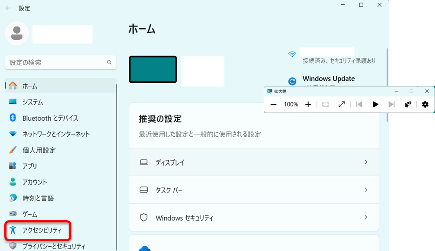435x251 pixels.
Task: Expand the ディスプレイ recommended setting
Action: pyautogui.click(x=254, y=162)
